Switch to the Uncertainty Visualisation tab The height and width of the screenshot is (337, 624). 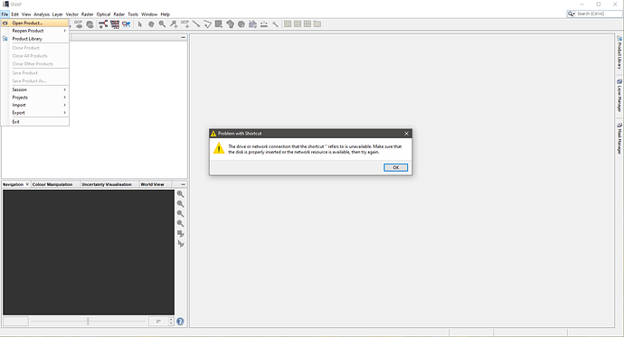pos(107,184)
